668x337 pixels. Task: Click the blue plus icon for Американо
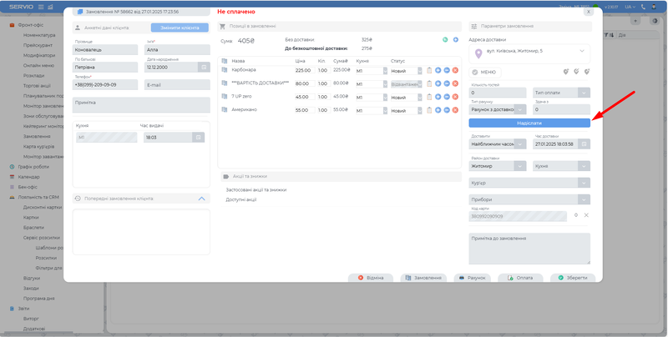click(x=438, y=110)
